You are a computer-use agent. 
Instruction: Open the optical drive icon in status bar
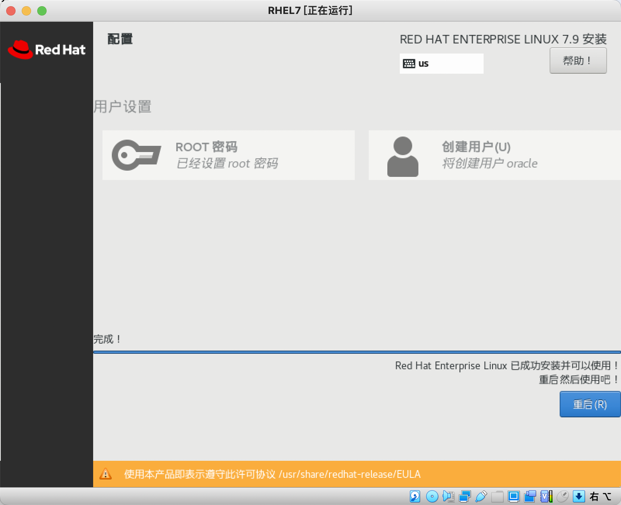pos(432,496)
